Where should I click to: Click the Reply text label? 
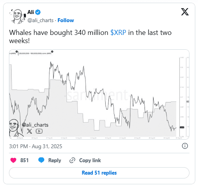(x=55, y=160)
